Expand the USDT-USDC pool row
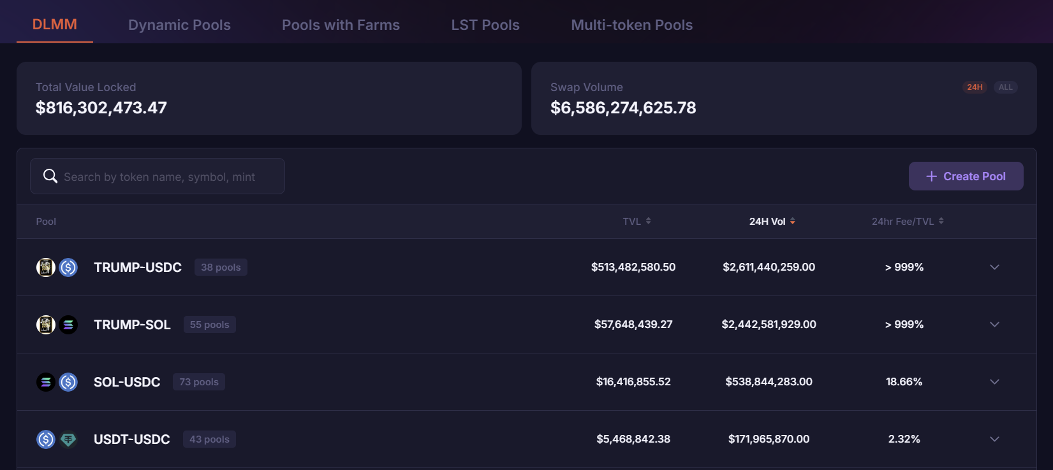This screenshot has width=1053, height=470. click(x=994, y=439)
